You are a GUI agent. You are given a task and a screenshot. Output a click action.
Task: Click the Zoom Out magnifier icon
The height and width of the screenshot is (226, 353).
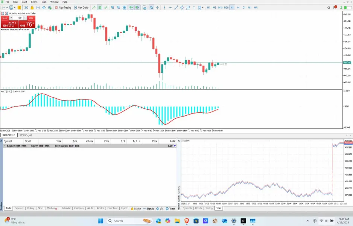(119, 8)
